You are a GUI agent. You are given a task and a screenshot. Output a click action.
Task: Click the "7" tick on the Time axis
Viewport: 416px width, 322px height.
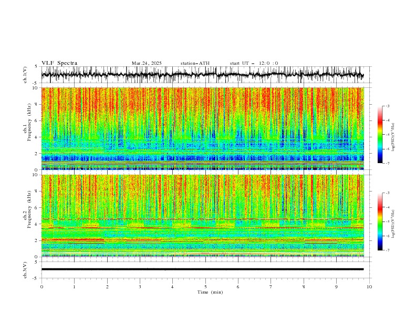point(271,287)
